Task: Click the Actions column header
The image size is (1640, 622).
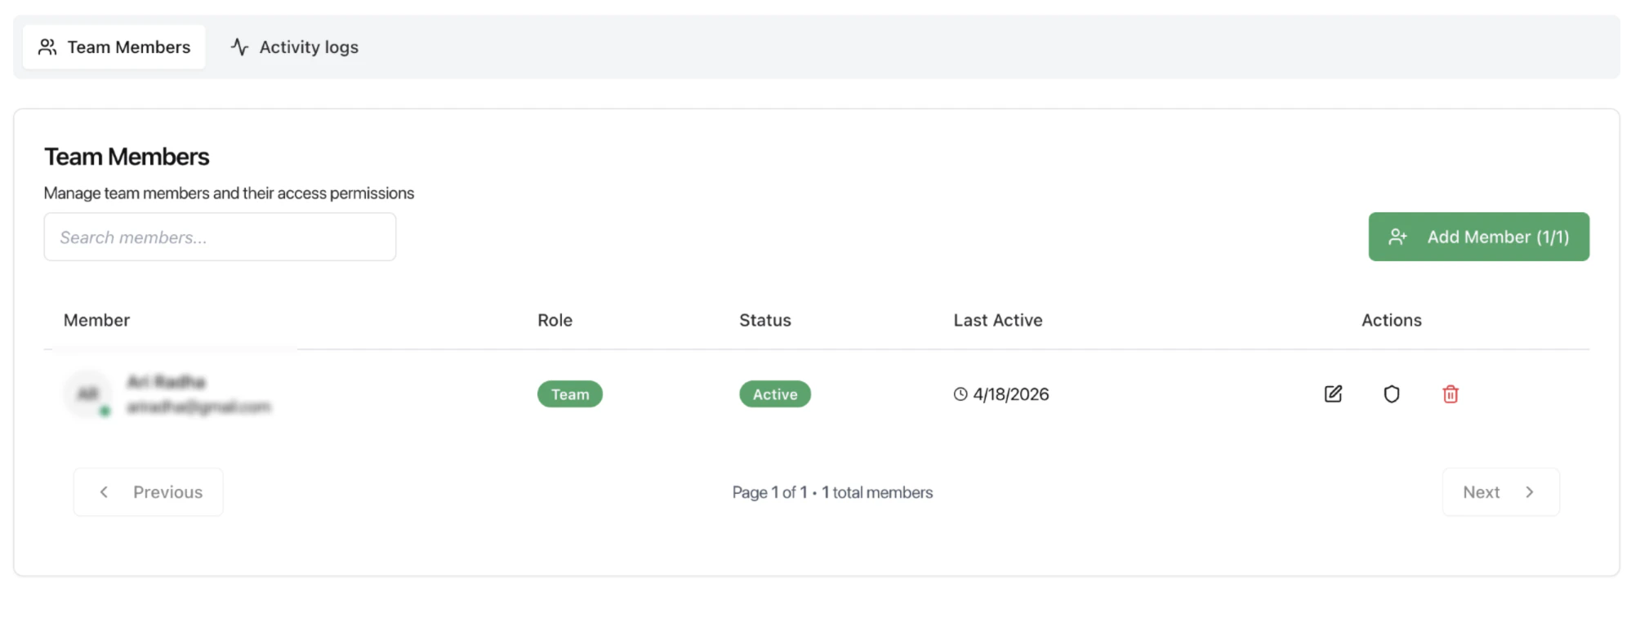Action: tap(1392, 320)
